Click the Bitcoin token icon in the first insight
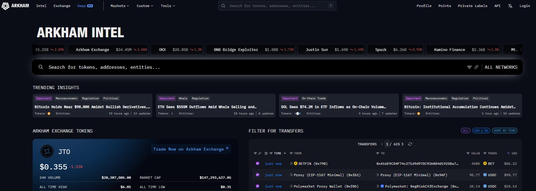 (x=49, y=114)
